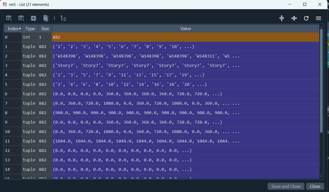
Task: Click the vertical scrollbar of the table
Action: [321, 82]
